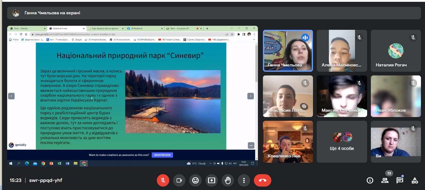Open genially's ellipsis menu on the slide
Image resolution: width=425 pixels, height=190 pixels.
251,145
